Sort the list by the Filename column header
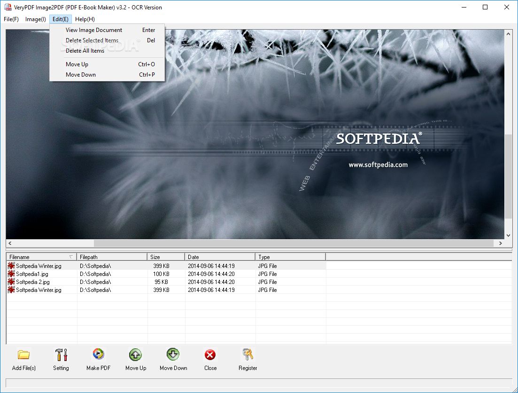Viewport: 518px width, 393px height. pos(41,257)
